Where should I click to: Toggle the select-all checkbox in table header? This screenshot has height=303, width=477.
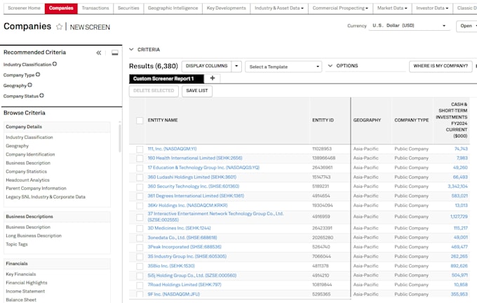[x=140, y=121]
